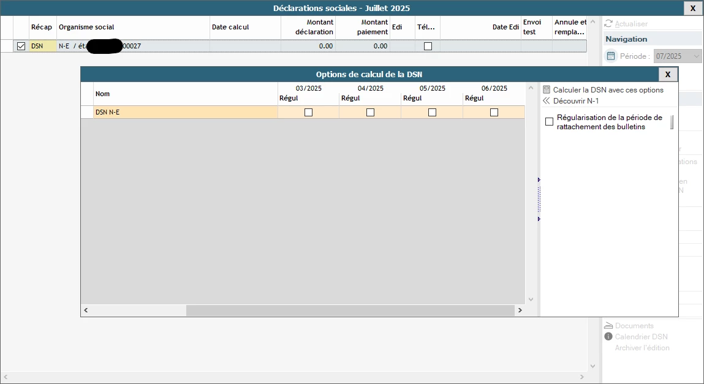Viewport: 704px width, 384px height.
Task: Click the options grid scroll down arrow
Action: pos(531,299)
